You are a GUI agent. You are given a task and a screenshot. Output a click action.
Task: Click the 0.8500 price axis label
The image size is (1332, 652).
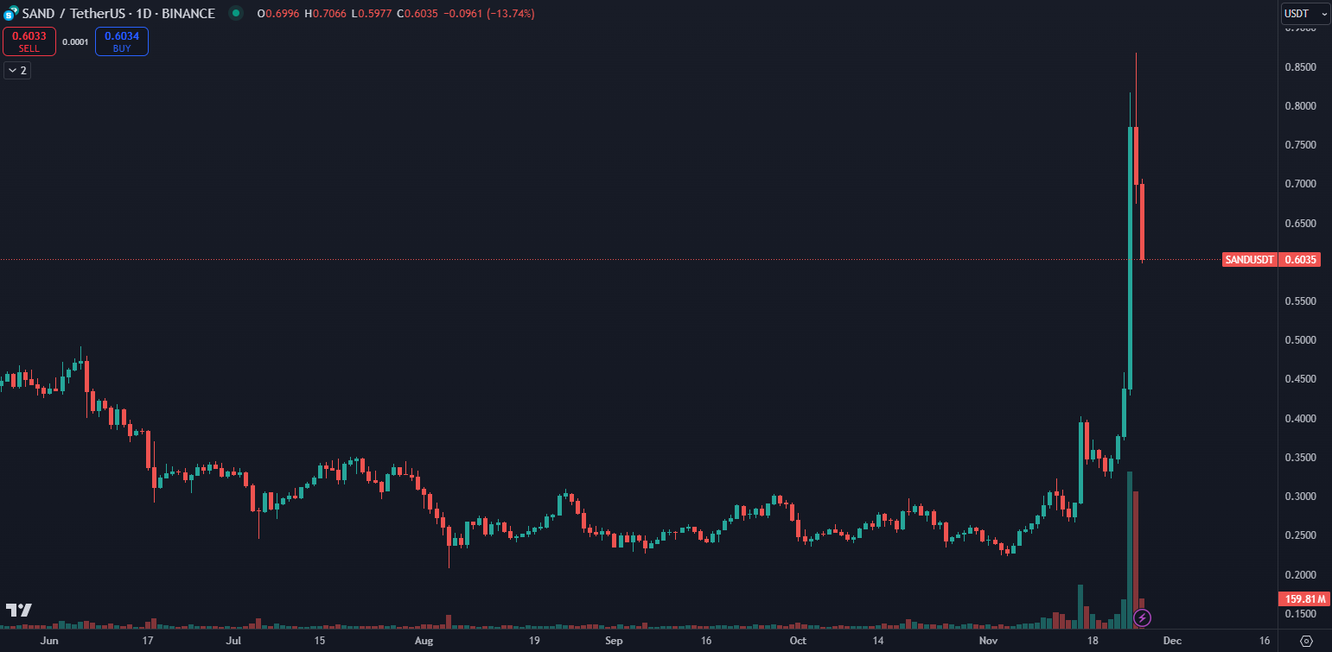coord(1301,67)
